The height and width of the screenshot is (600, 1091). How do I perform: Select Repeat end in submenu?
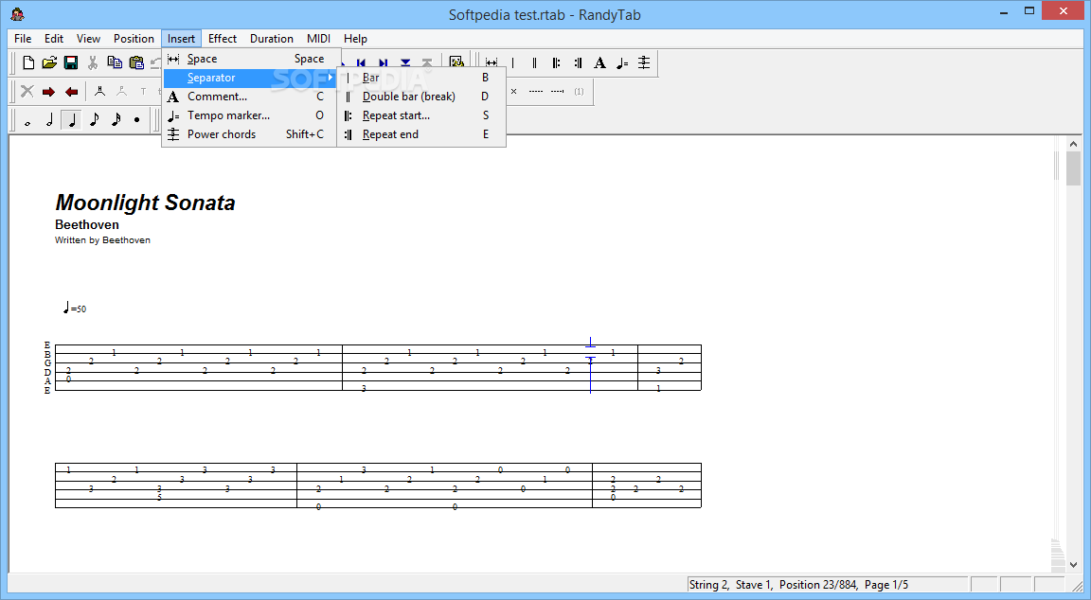pos(420,134)
